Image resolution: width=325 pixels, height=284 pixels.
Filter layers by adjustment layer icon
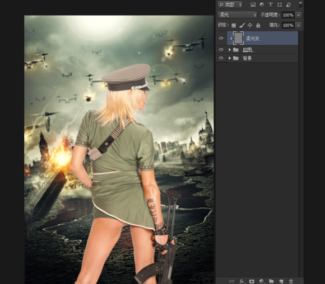262,4
